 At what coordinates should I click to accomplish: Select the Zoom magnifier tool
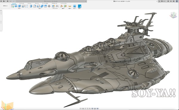tap(87, 109)
